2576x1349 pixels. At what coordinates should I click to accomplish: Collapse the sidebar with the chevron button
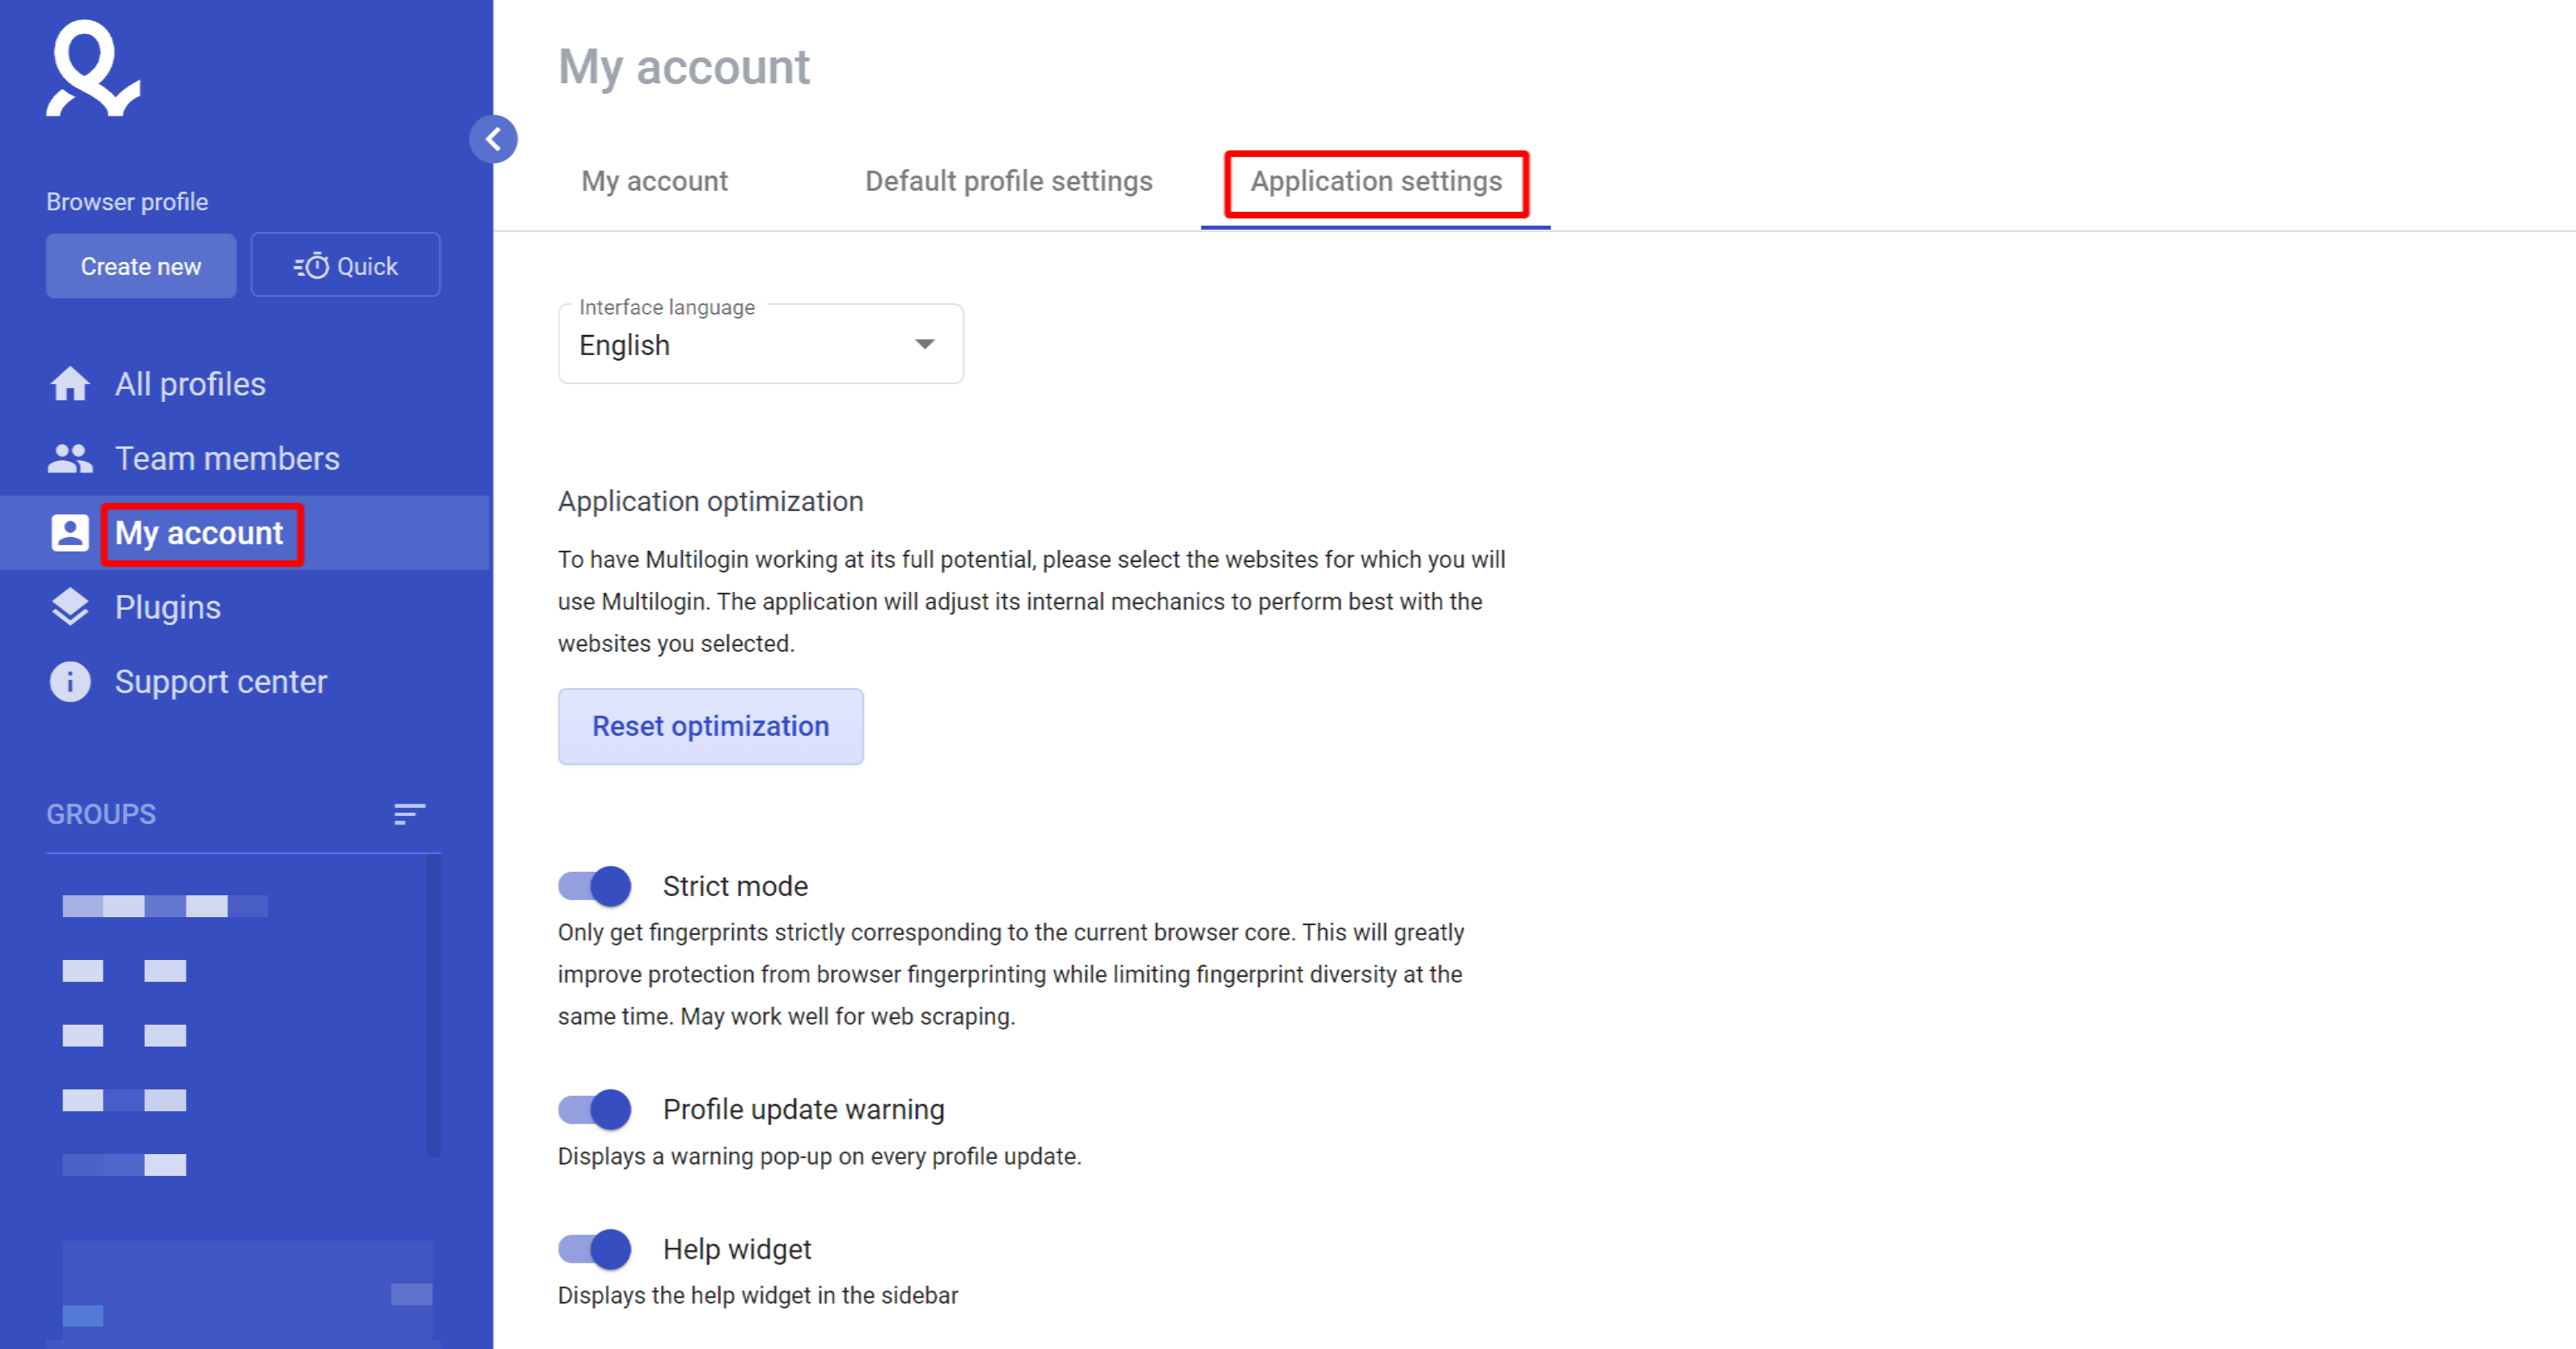tap(493, 139)
